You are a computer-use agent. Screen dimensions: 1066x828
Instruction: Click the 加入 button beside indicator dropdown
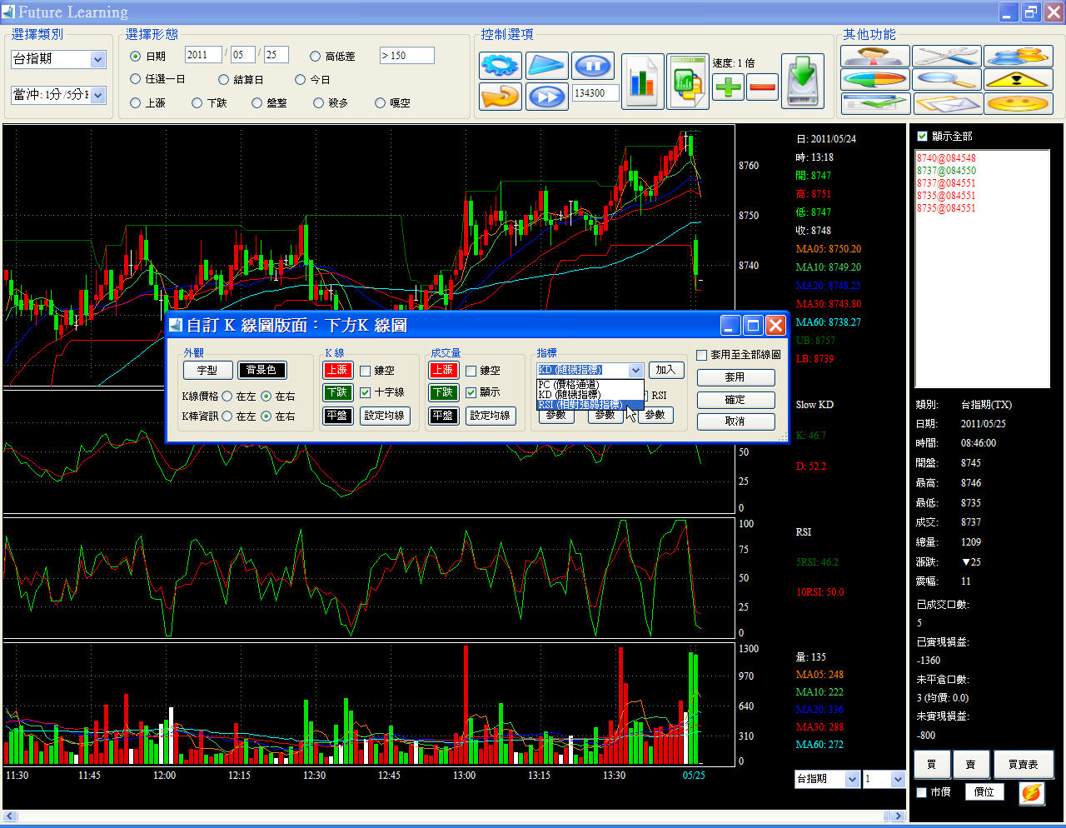pos(666,370)
